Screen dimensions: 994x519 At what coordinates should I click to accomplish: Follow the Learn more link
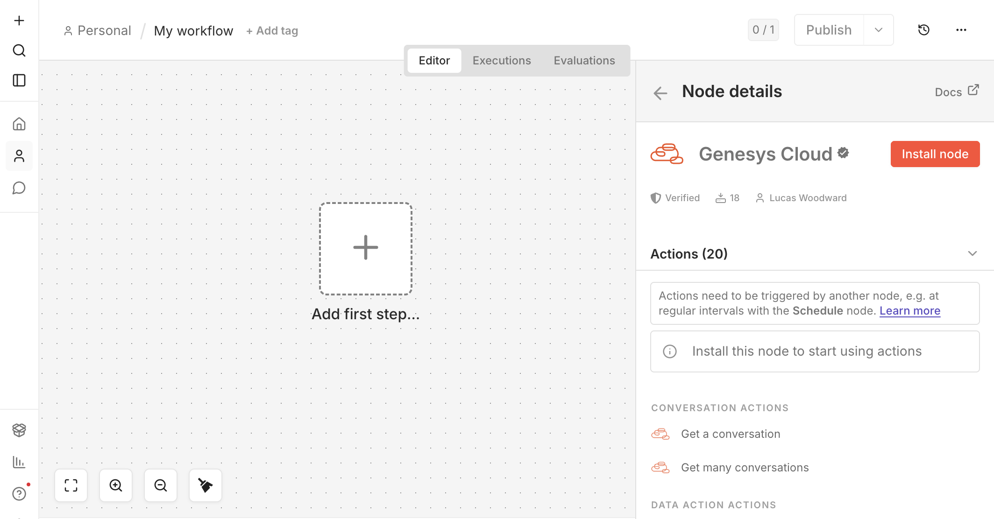point(910,311)
